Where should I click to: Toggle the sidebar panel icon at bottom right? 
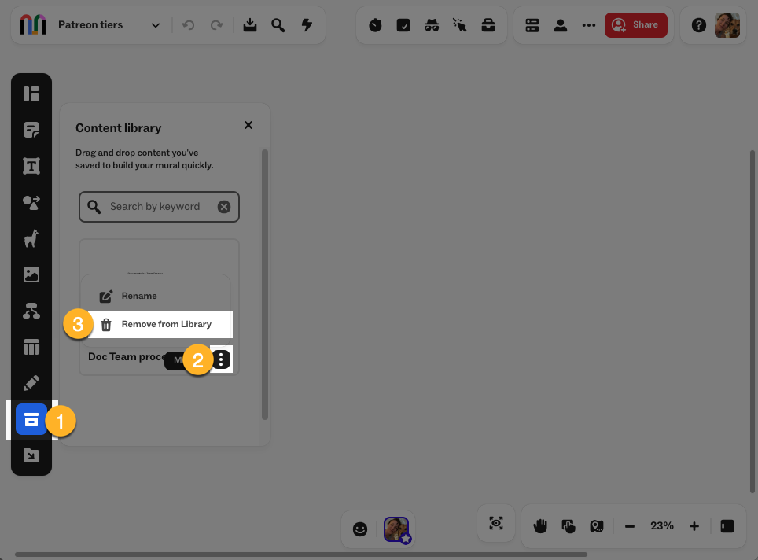727,526
